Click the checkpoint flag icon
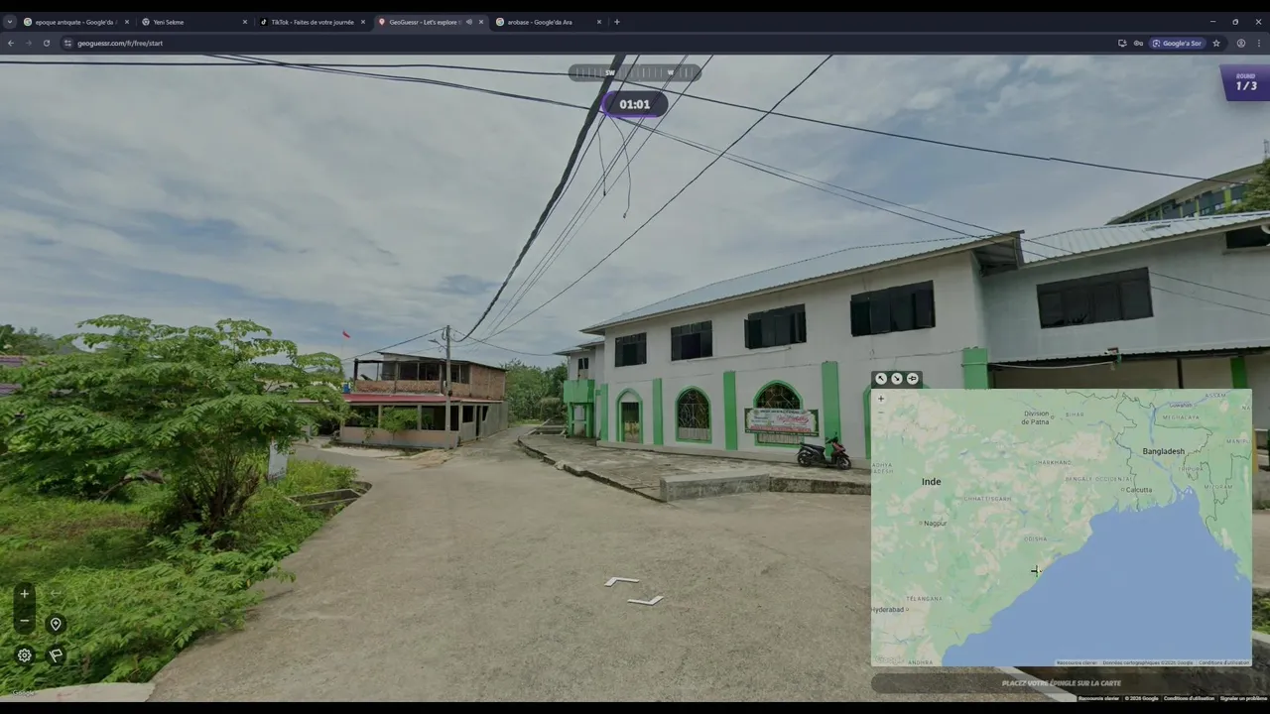1270x714 pixels. coord(56,655)
